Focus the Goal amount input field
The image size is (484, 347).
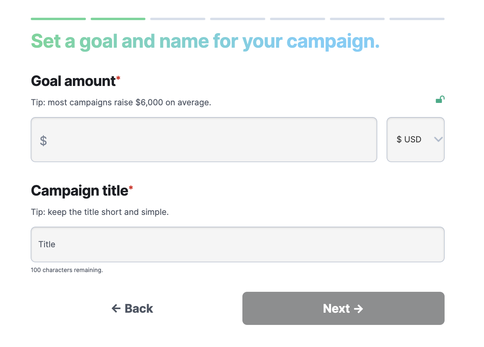(x=209, y=140)
